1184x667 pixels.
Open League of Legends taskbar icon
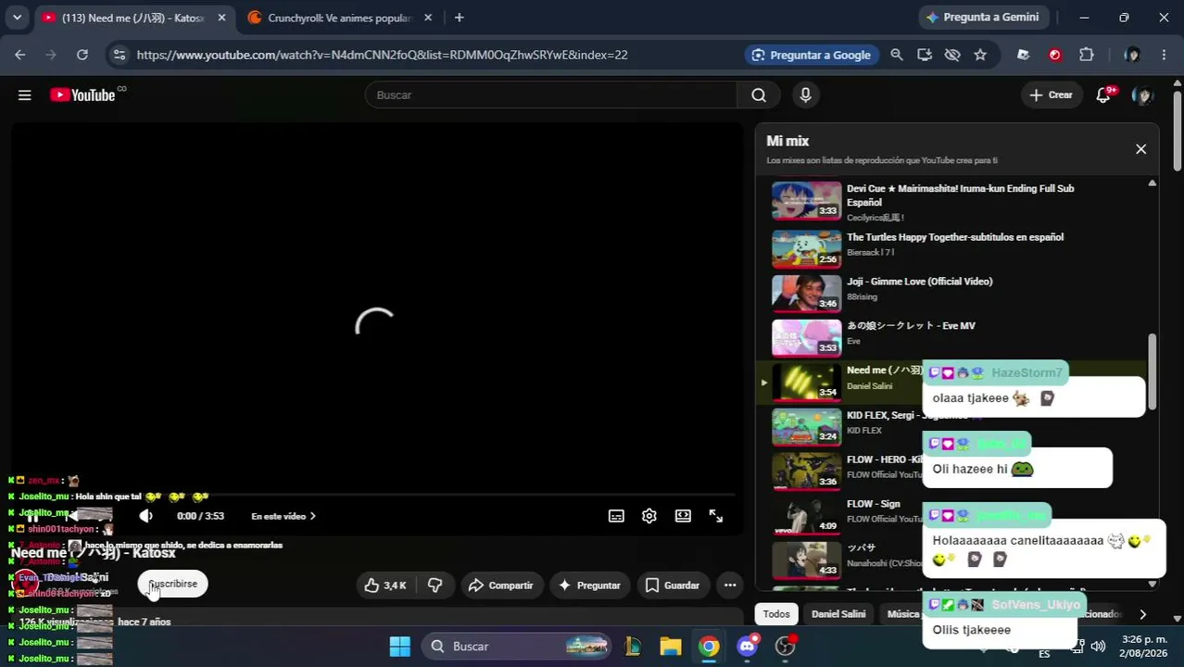pyautogui.click(x=633, y=646)
